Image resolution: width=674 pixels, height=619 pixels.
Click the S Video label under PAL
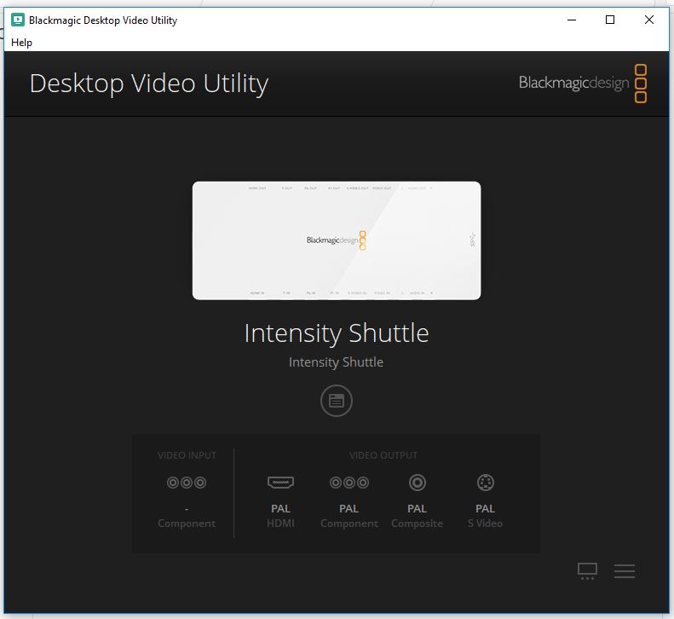[486, 524]
